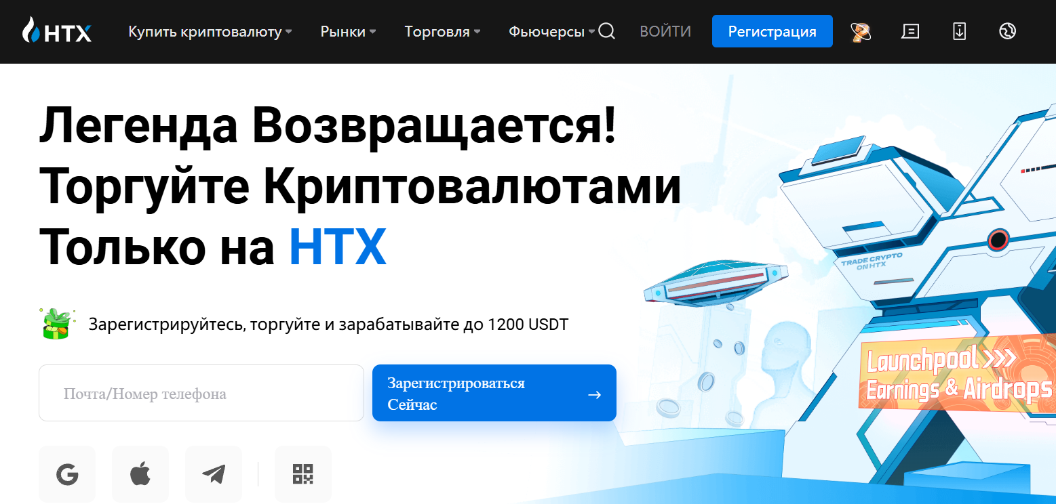Click the HTX logo in the header
The height and width of the screenshot is (504, 1056).
click(56, 31)
